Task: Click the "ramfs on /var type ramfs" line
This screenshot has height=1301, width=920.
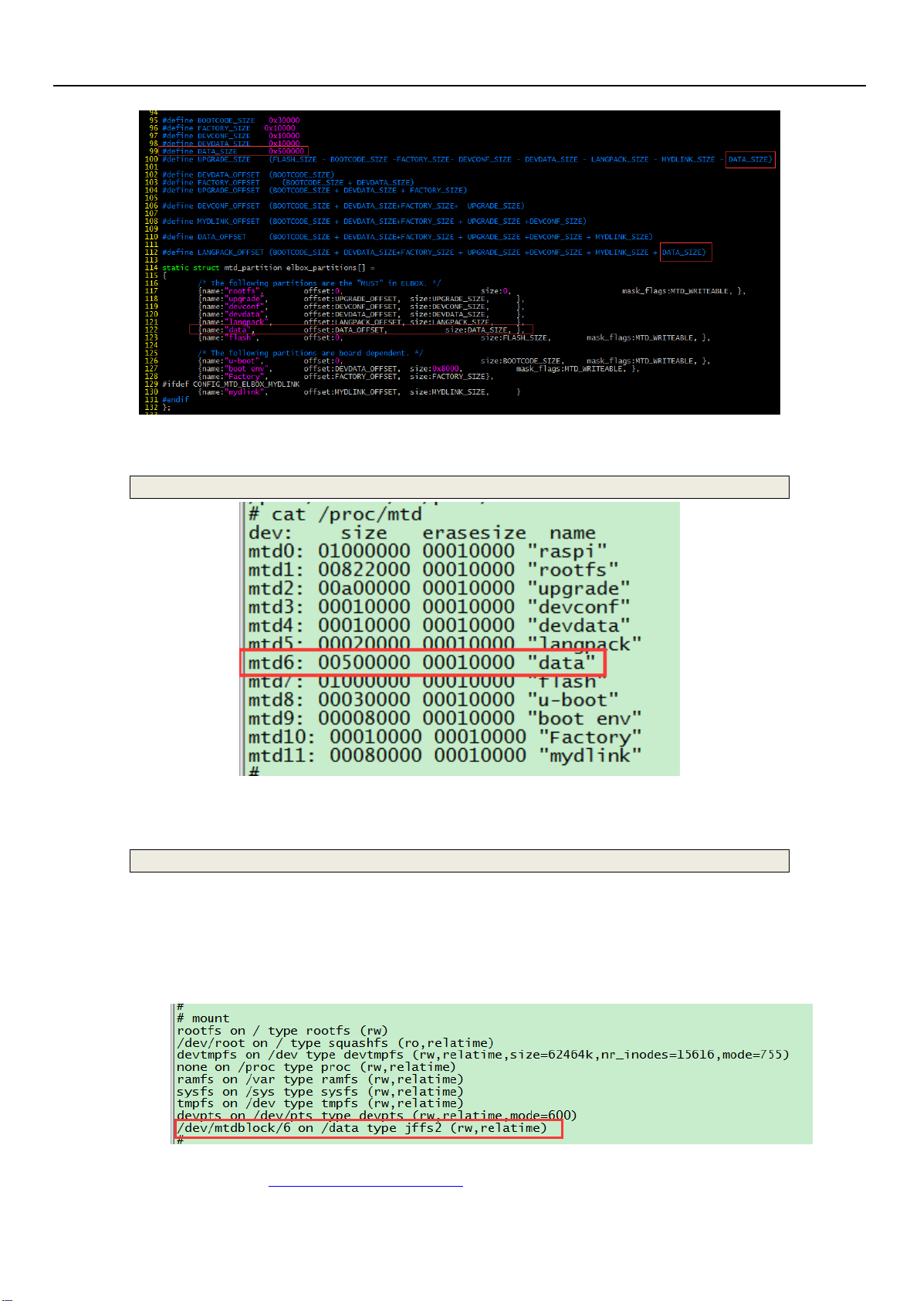Action: click(x=320, y=1079)
